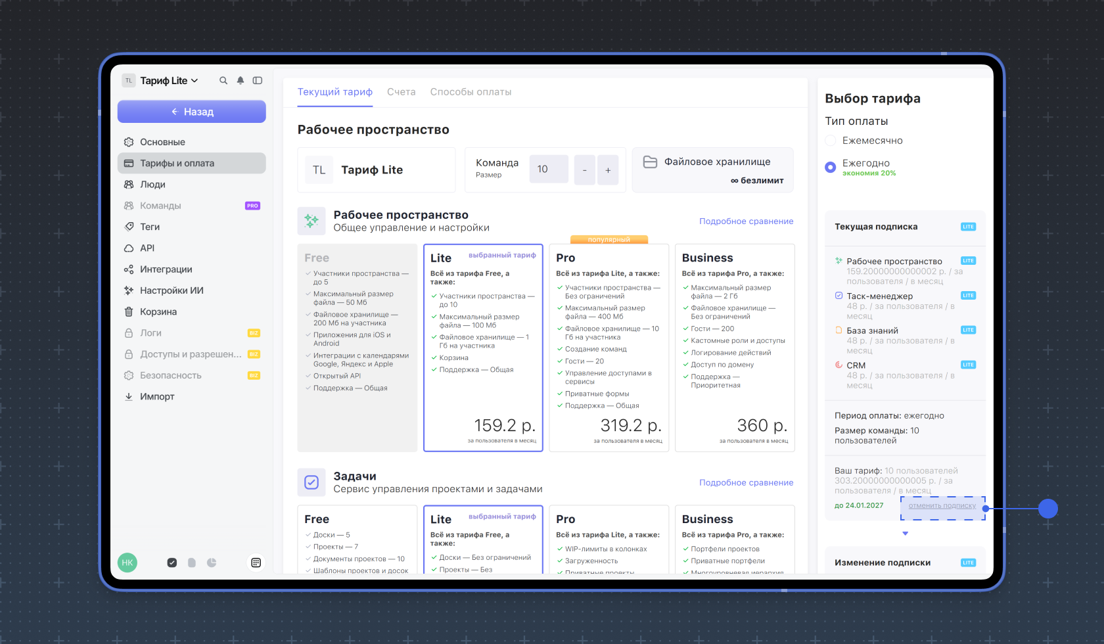Open search with the magnifier icon
The image size is (1104, 644).
(x=223, y=81)
